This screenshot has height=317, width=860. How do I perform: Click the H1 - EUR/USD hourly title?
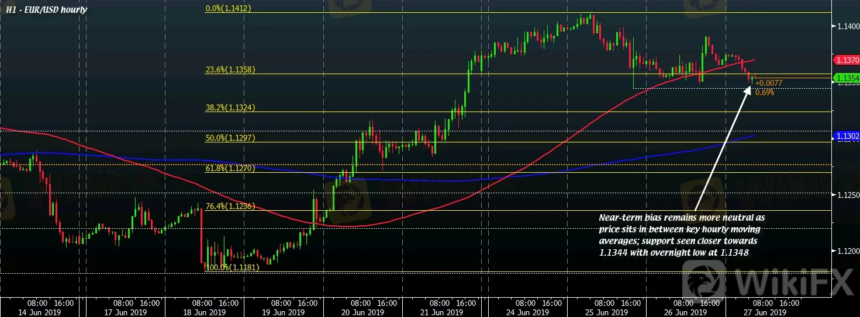[x=47, y=10]
